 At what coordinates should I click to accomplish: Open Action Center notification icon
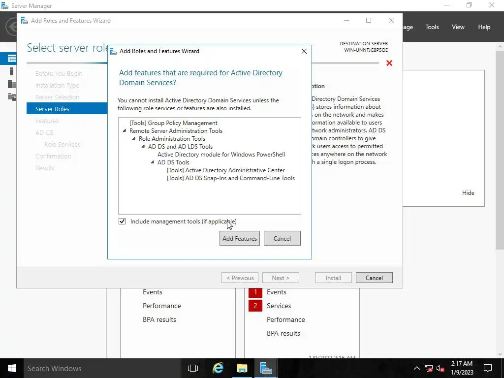click(488, 368)
